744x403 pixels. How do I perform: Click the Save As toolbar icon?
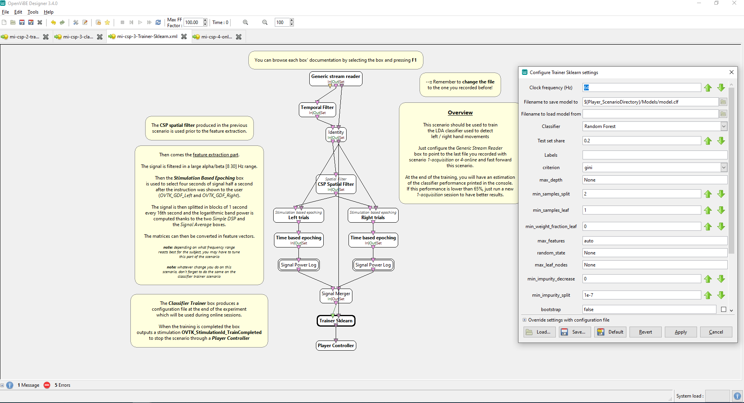pos(31,22)
